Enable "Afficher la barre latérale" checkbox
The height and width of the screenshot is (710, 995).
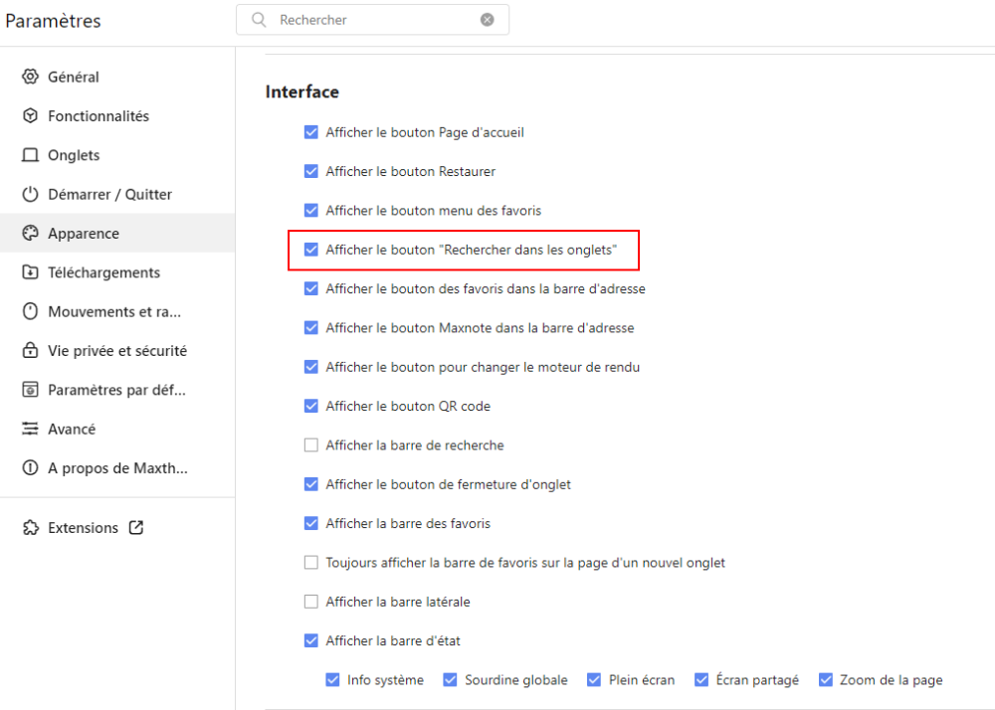311,602
